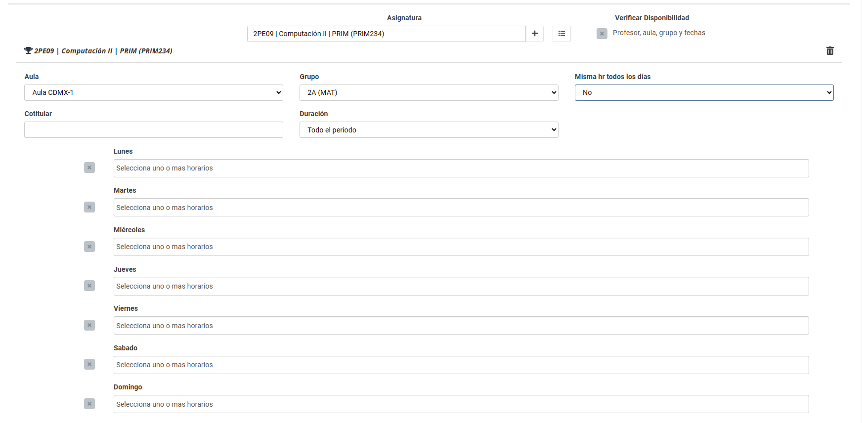
Task: Click the Cotitular input field
Action: coord(154,130)
